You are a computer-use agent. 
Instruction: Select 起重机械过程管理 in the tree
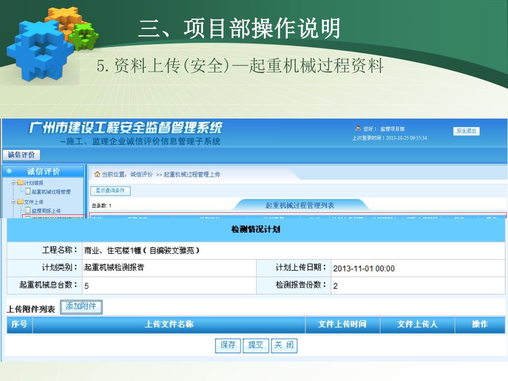[x=51, y=192]
